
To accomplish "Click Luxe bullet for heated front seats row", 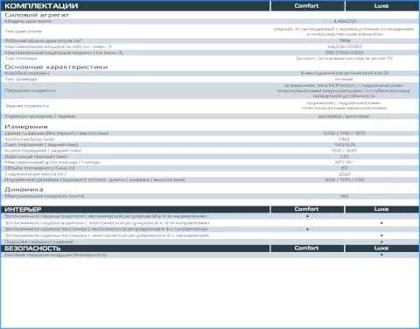I will pyautogui.click(x=381, y=241).
